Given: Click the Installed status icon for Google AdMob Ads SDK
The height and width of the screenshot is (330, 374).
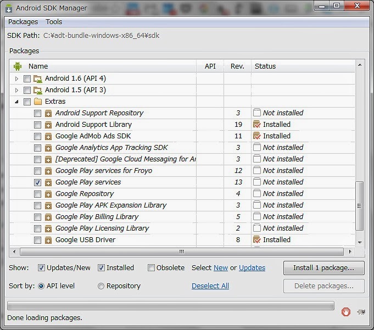Looking at the screenshot, I should coord(256,136).
